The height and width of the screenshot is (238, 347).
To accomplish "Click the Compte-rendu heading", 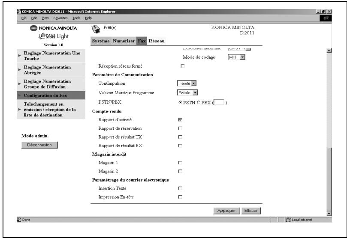I will 107,111.
